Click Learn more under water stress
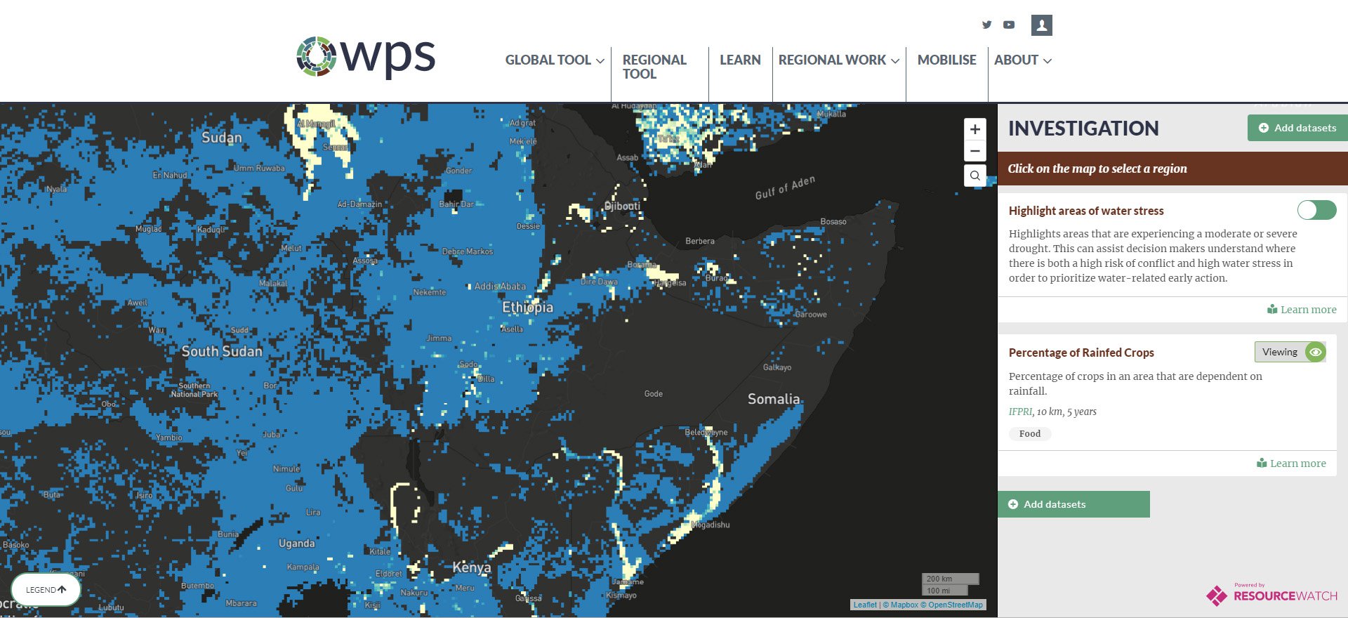 [1302, 310]
